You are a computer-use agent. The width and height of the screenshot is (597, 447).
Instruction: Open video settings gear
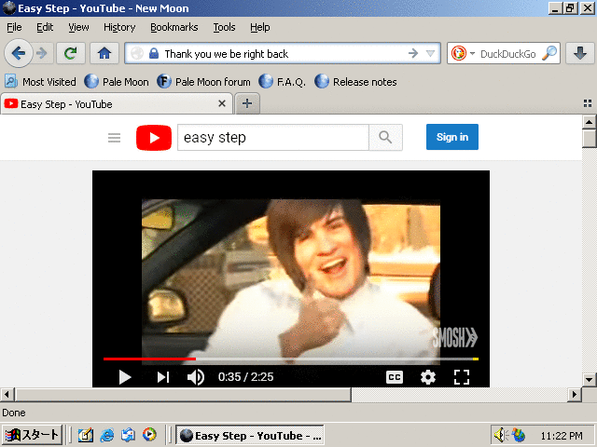tap(428, 377)
